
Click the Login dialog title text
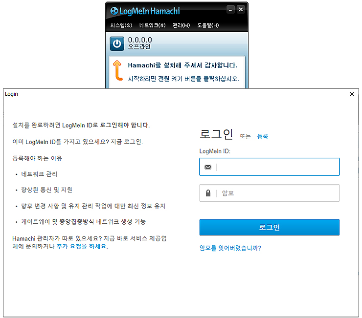point(11,94)
